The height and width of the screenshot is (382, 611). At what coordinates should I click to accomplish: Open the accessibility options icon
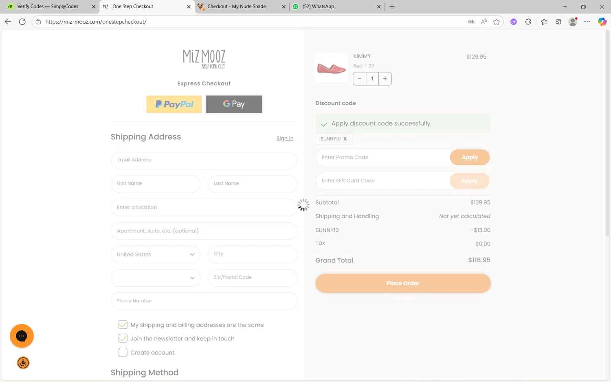(x=23, y=363)
